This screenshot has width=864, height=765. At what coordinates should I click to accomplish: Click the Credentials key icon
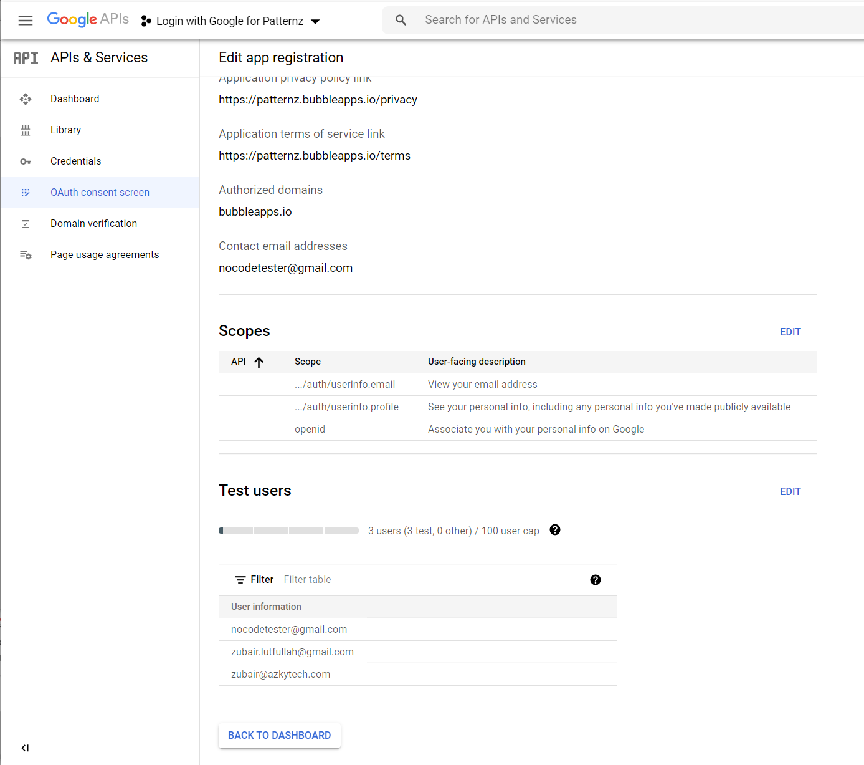26,161
